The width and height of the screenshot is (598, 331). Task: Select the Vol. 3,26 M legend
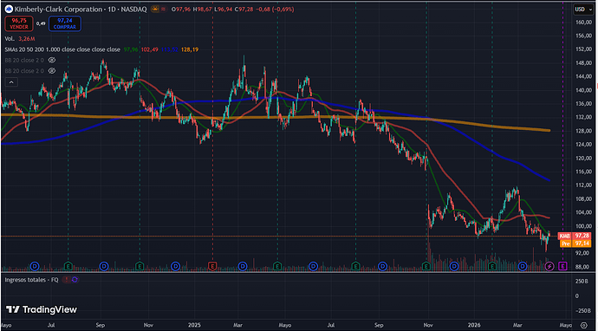coord(20,39)
